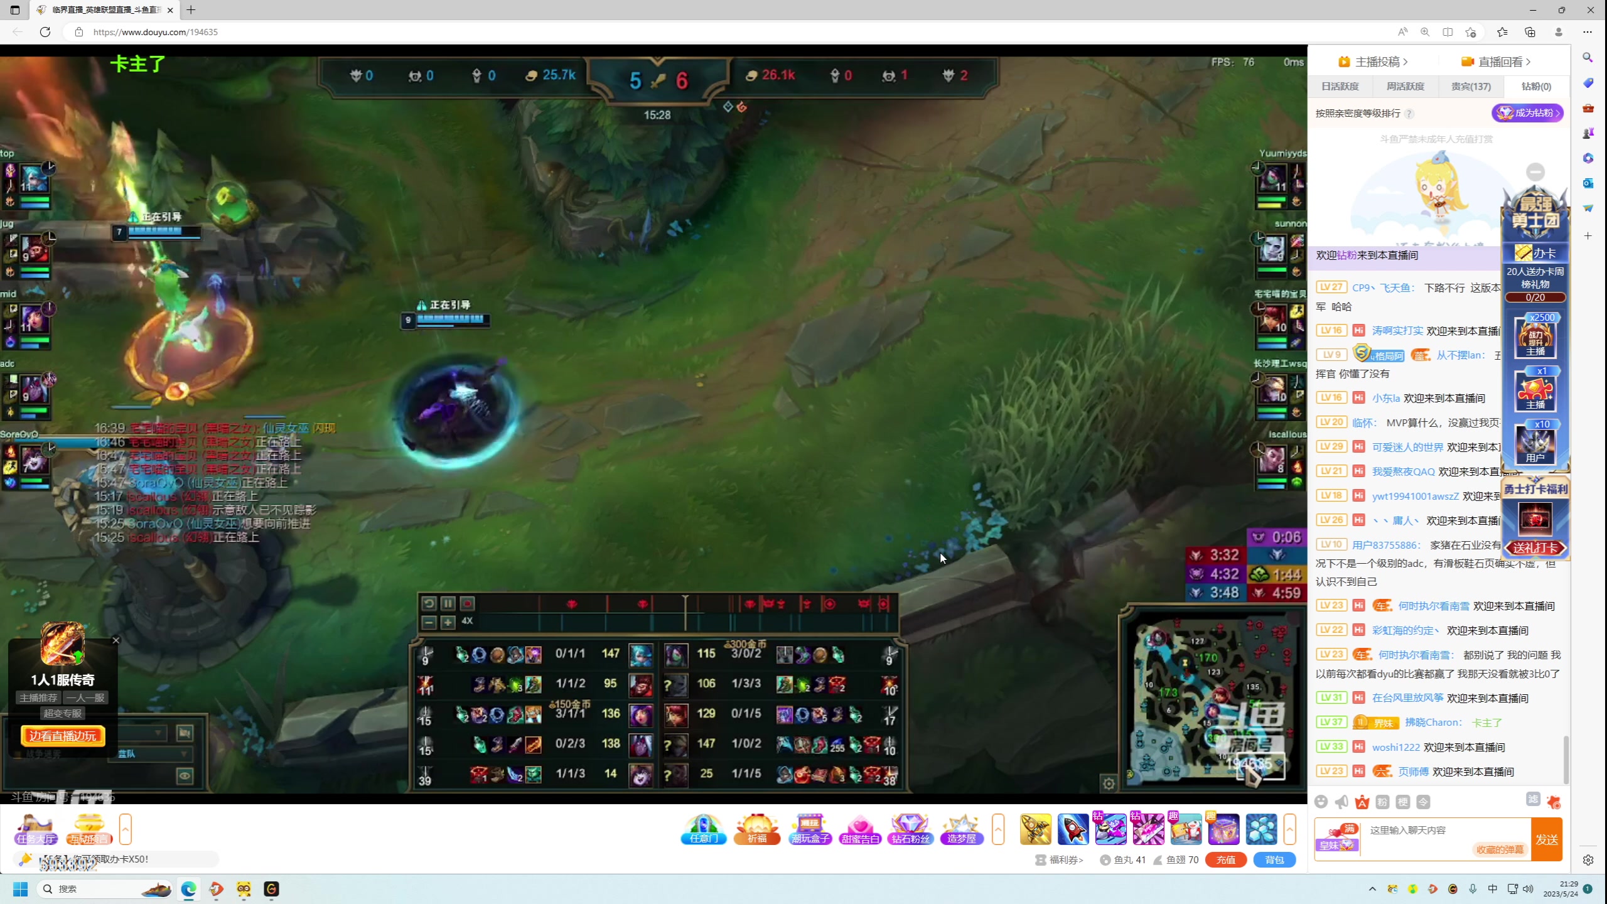Click the 边看直播边玩 play button
Image resolution: width=1607 pixels, height=904 pixels.
click(x=63, y=736)
